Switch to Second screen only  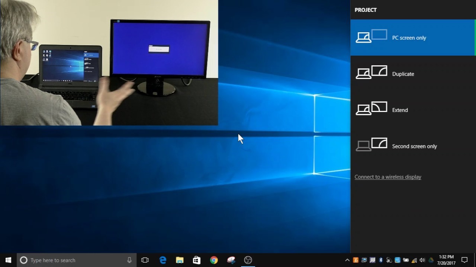click(413, 146)
